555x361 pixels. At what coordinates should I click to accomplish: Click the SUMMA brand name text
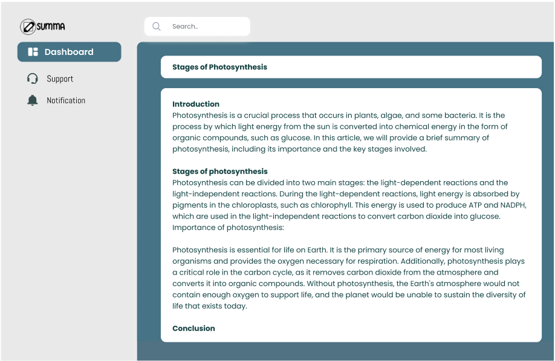point(51,27)
